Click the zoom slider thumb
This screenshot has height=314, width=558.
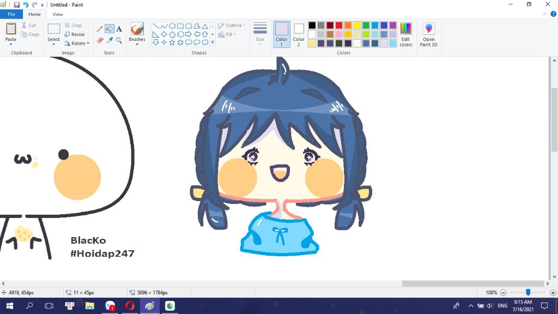528,292
